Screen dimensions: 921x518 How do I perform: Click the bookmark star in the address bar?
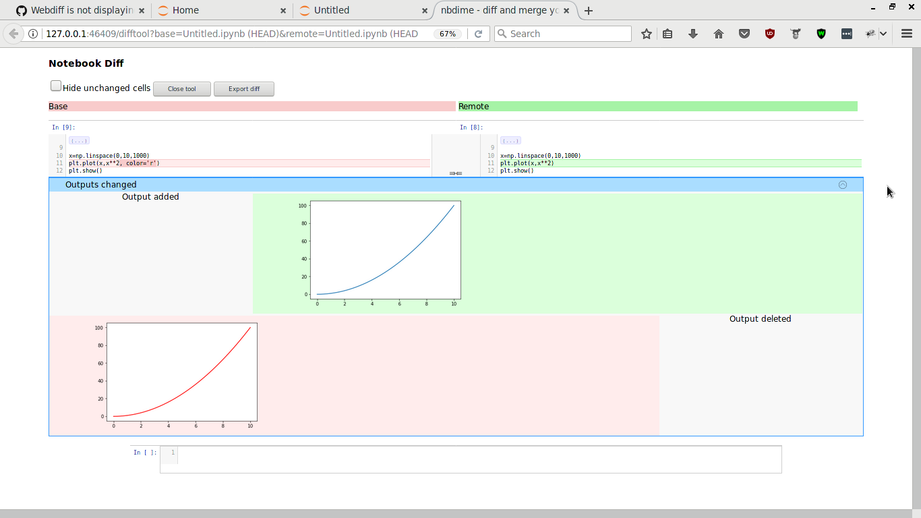[x=645, y=33]
